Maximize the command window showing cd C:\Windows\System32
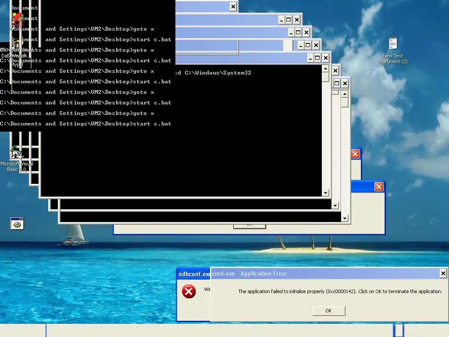Screen dimensions: 449x337 coord(317,58)
